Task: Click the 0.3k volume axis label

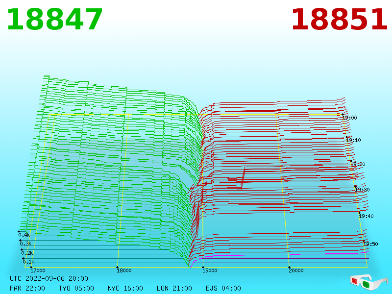Action: [x=26, y=244]
